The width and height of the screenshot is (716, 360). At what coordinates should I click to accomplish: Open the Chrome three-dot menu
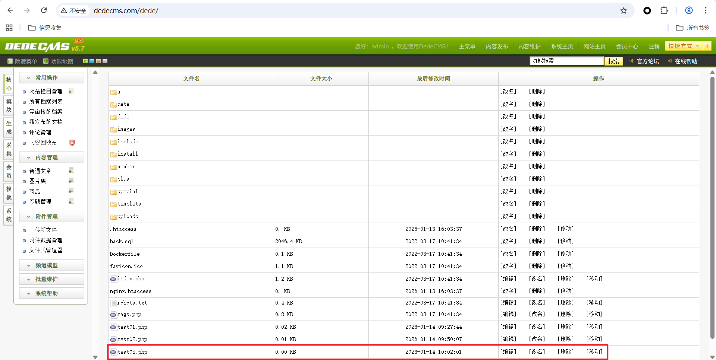pyautogui.click(x=706, y=10)
